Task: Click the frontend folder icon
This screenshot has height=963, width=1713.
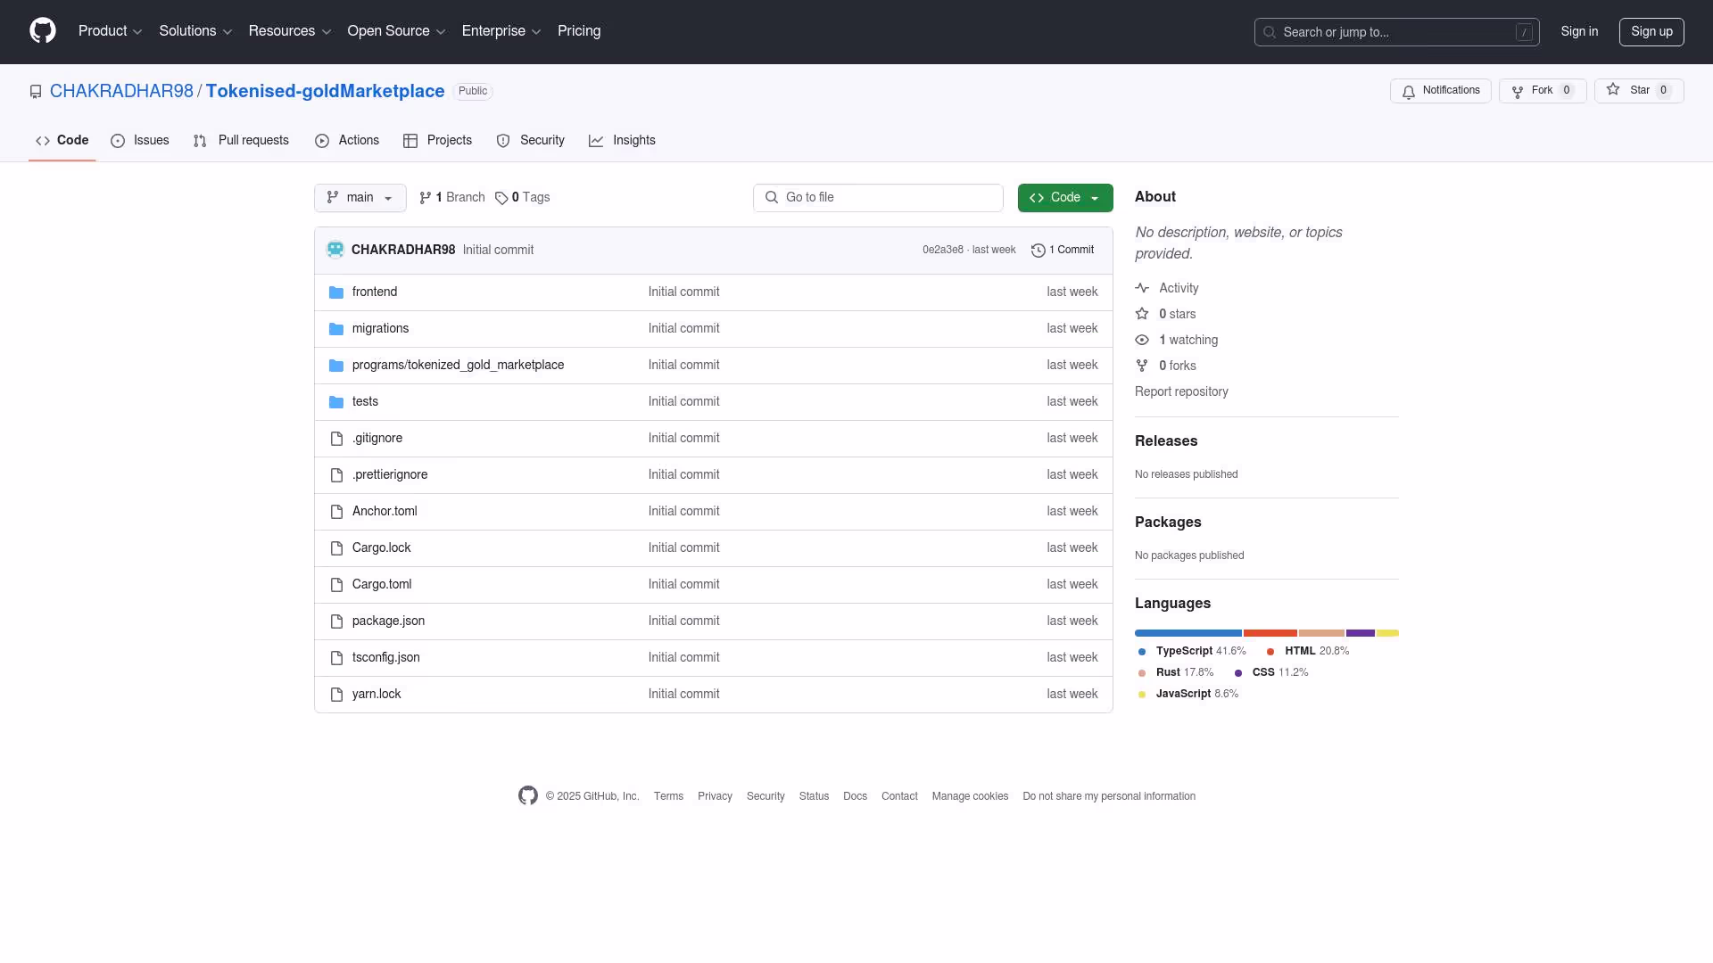Action: pyautogui.click(x=336, y=292)
